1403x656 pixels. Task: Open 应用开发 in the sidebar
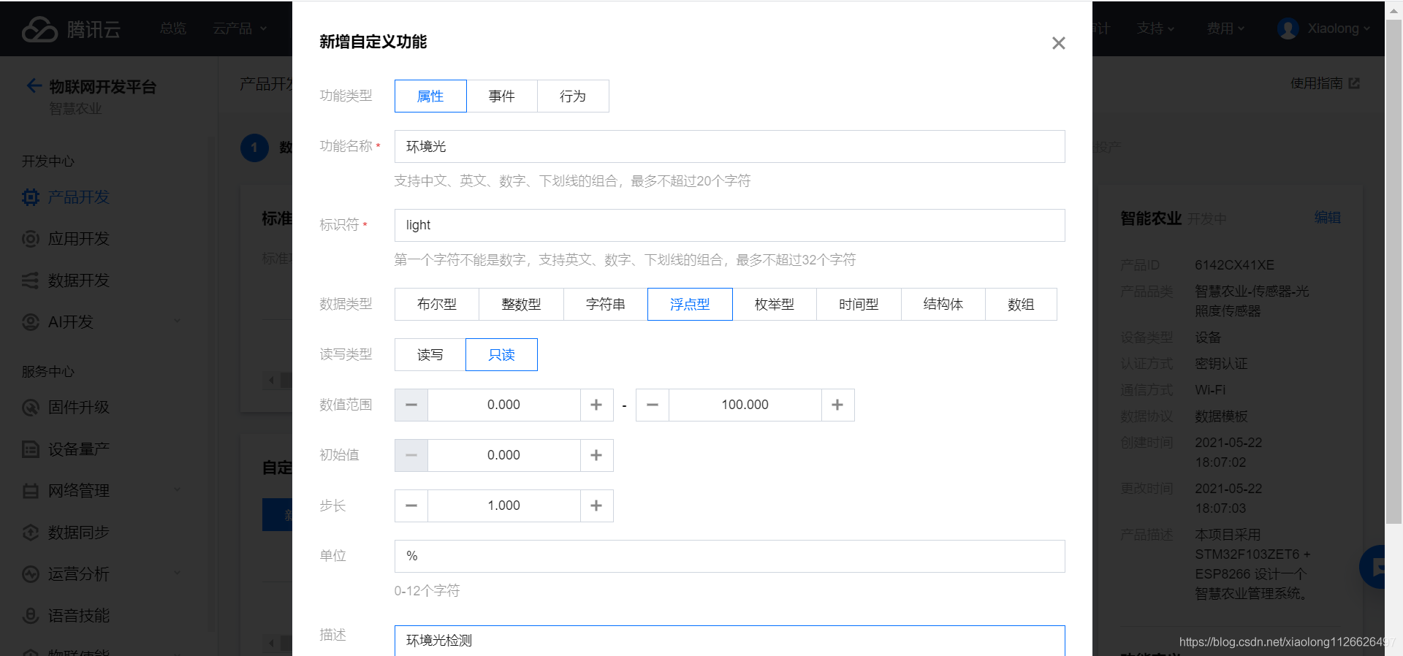[x=78, y=239]
